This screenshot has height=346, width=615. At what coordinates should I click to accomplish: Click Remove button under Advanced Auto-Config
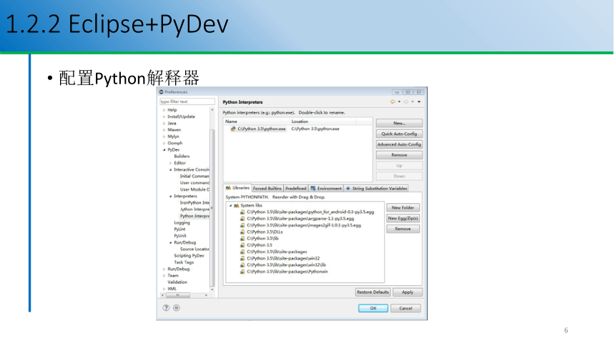(399, 155)
